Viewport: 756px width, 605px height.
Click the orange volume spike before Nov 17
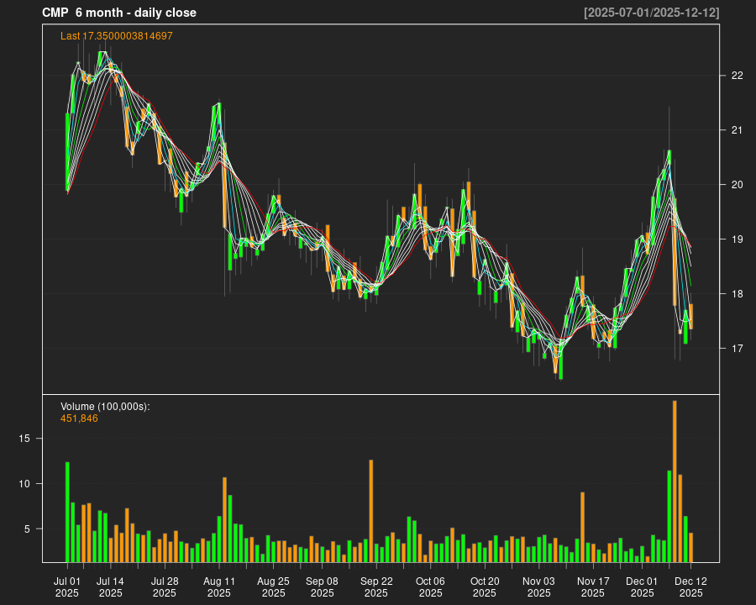pyautogui.click(x=582, y=526)
